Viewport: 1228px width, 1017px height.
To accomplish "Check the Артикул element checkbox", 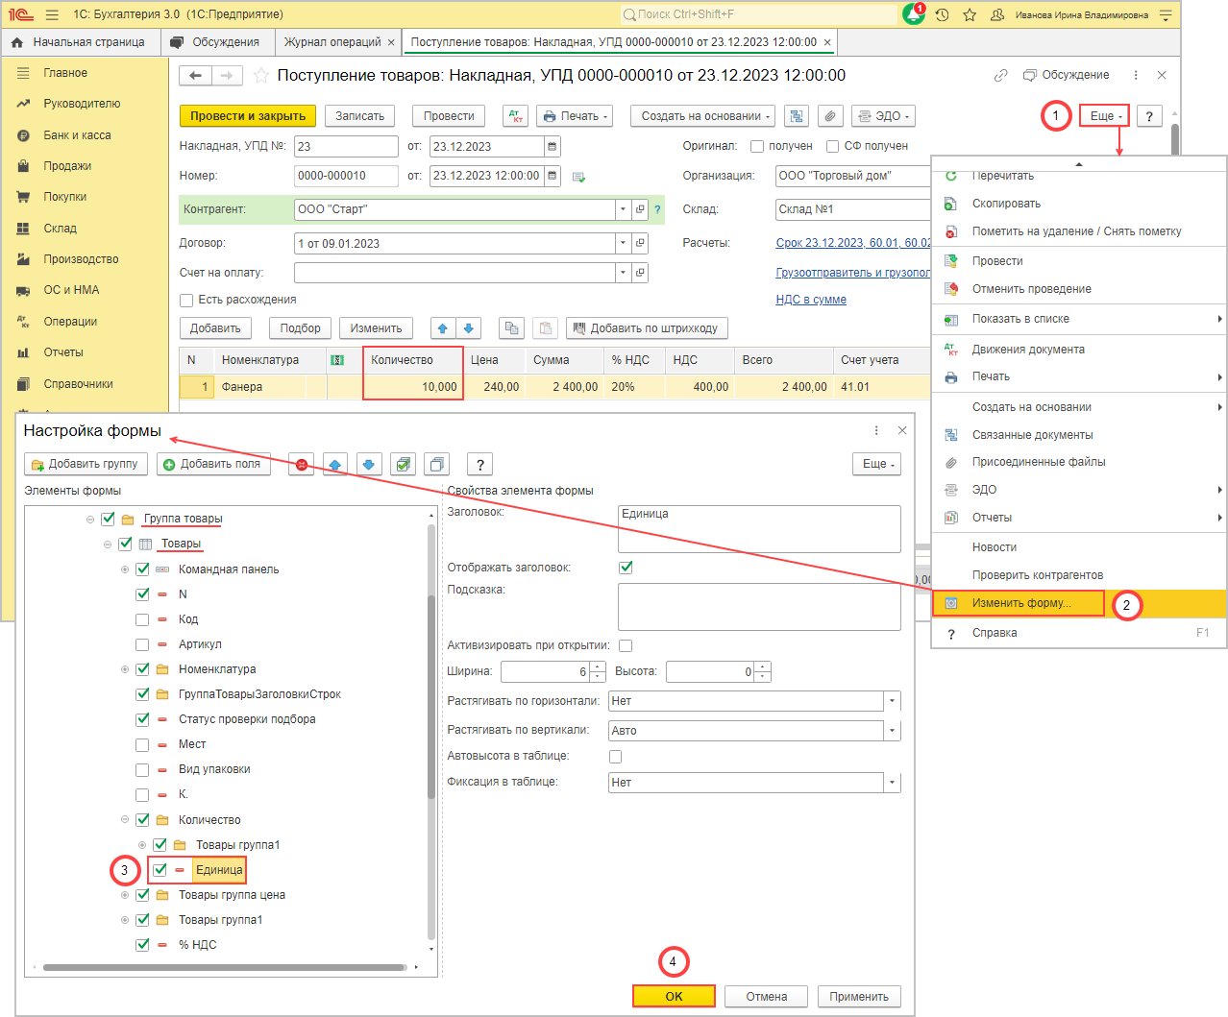I will [x=142, y=644].
